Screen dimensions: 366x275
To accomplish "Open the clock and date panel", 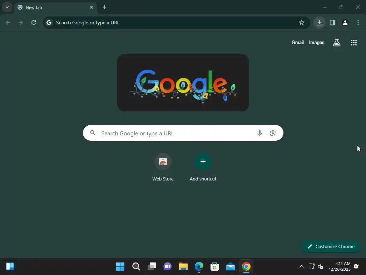I will 340,266.
